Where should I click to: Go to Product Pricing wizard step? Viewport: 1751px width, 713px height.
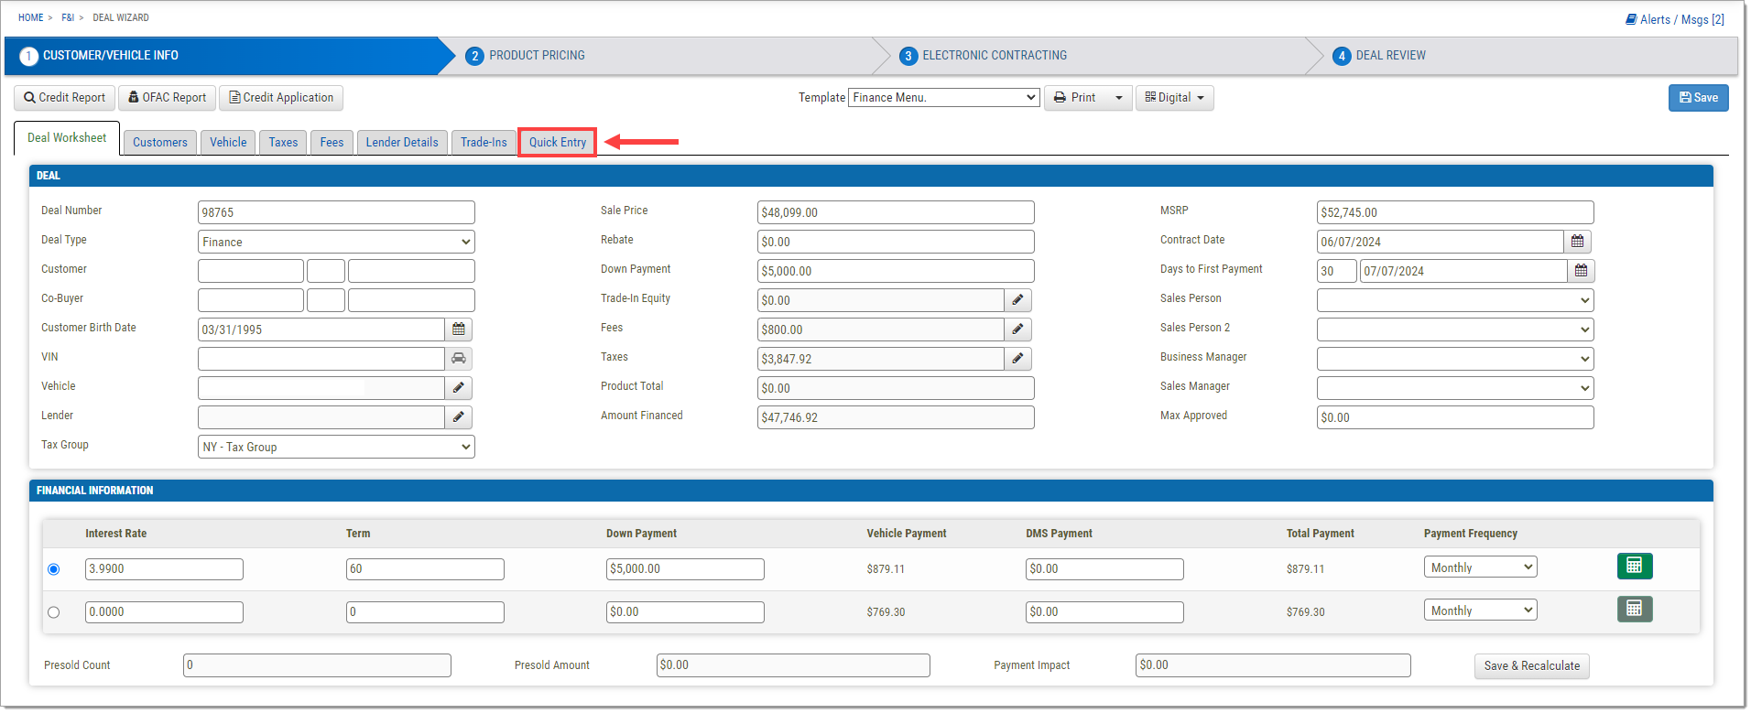[x=537, y=56]
